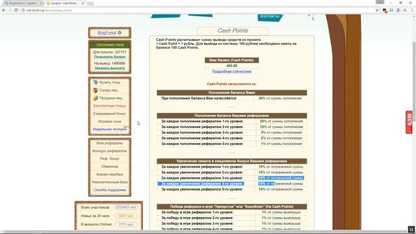Viewport: 416px width, 234px height.
Task: Open Продажа яиц in the sidebar
Action: click(x=110, y=98)
